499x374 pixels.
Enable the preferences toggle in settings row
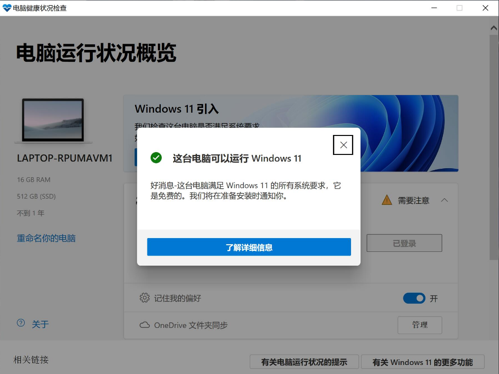[414, 298]
